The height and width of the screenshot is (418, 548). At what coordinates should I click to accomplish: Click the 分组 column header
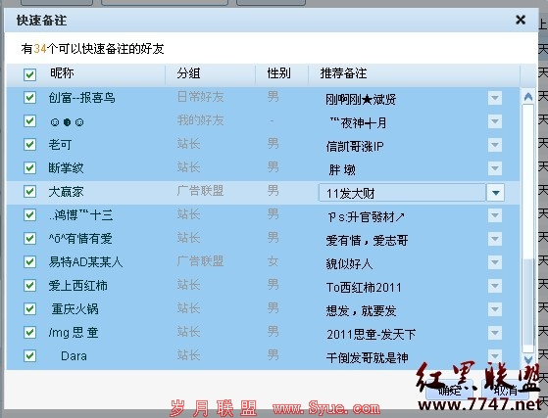[x=188, y=73]
